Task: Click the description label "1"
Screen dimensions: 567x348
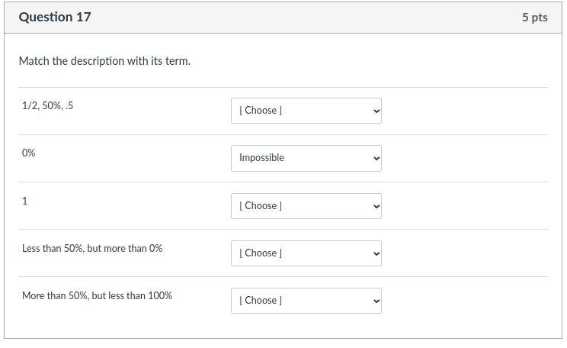Action: pyautogui.click(x=25, y=201)
